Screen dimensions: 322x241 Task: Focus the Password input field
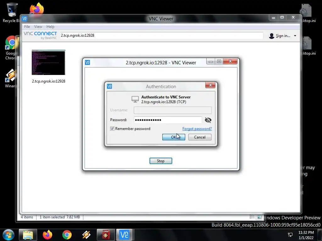(168, 120)
